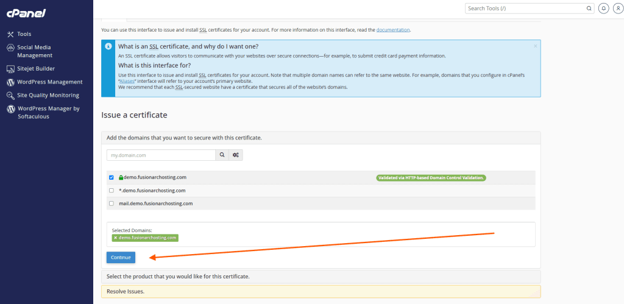Click the my.domain.com search field
The image size is (624, 304).
[161, 155]
